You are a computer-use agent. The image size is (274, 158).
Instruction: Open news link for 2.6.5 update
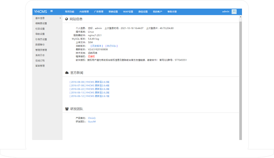(90, 82)
